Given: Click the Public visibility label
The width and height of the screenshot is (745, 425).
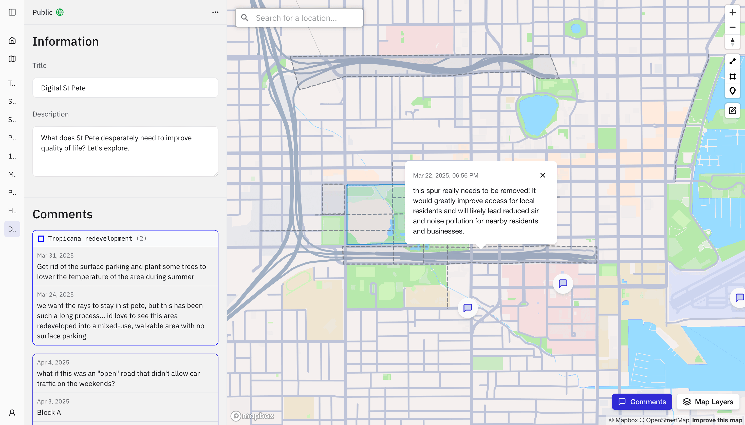Looking at the screenshot, I should point(42,12).
